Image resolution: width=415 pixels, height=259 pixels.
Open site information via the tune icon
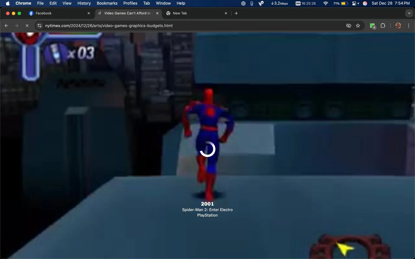coord(39,25)
